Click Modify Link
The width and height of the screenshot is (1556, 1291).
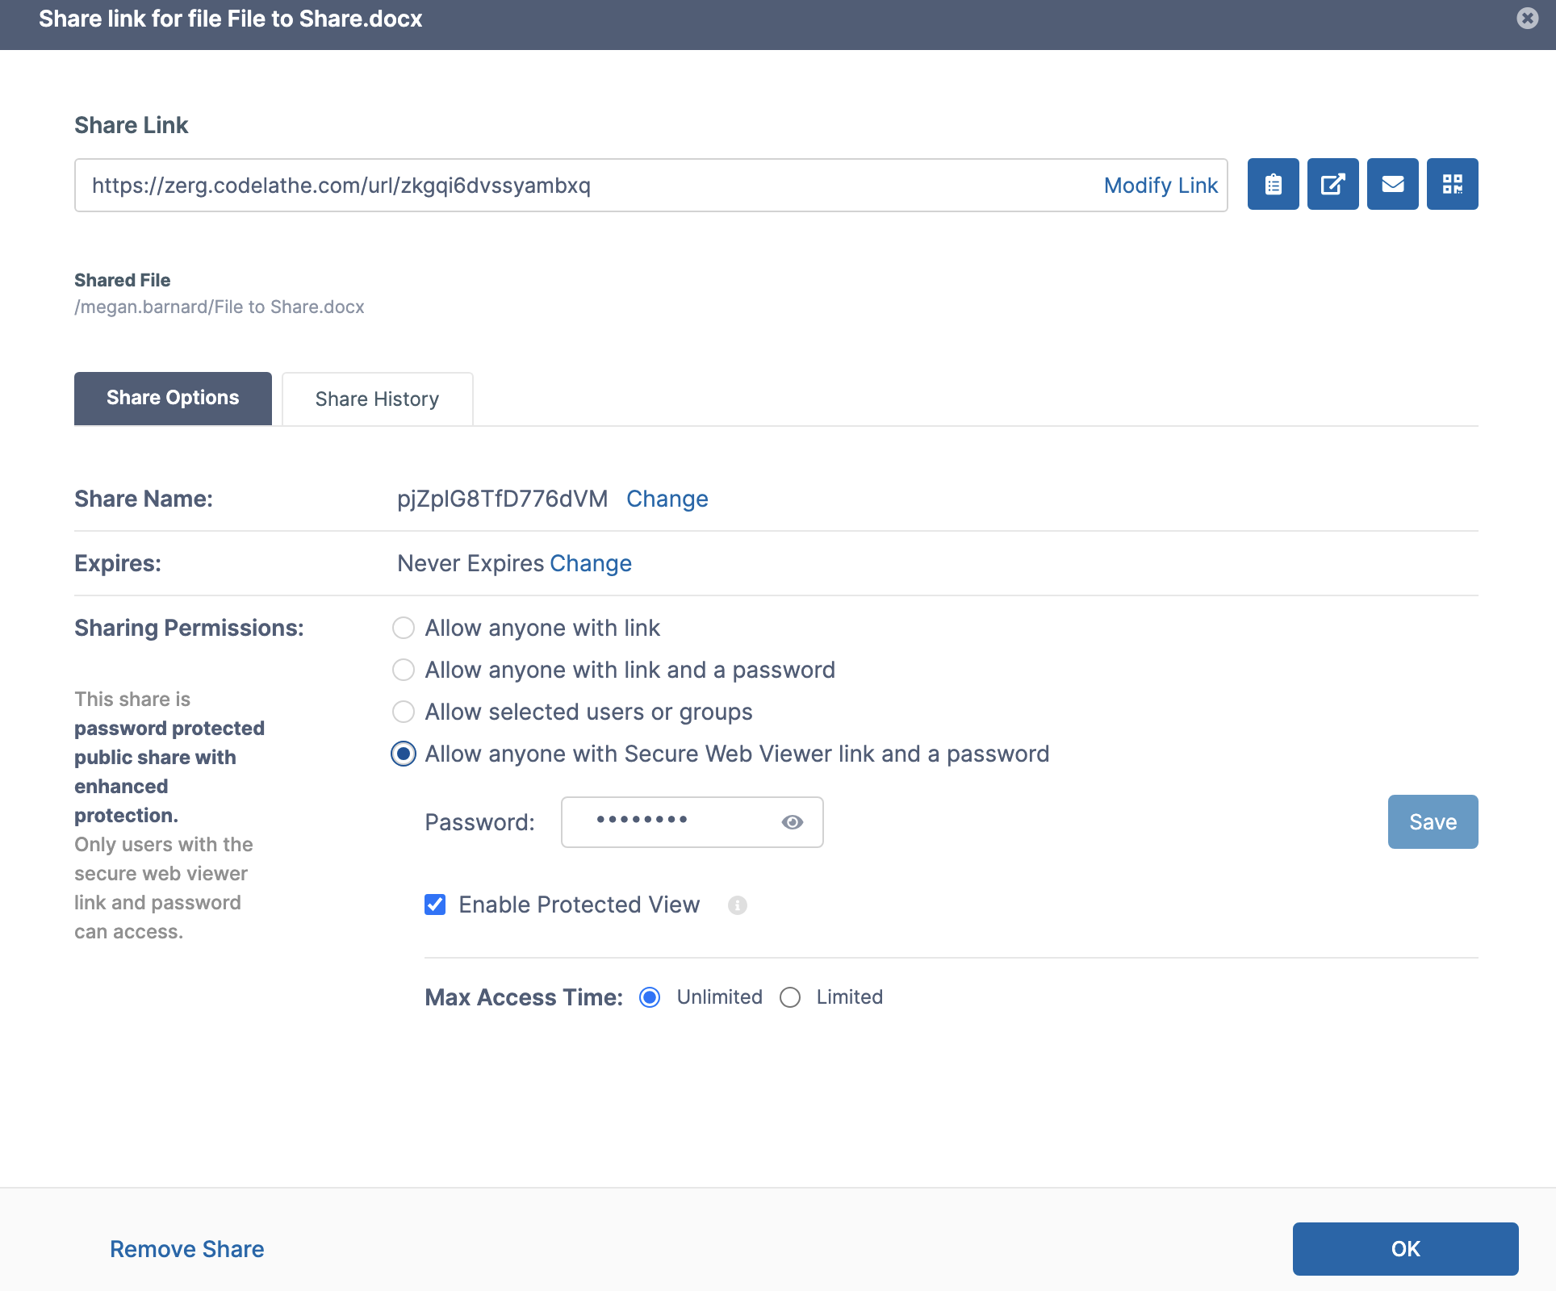point(1160,186)
